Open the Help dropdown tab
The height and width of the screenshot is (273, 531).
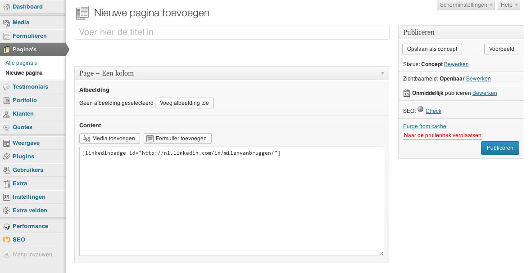pyautogui.click(x=509, y=5)
